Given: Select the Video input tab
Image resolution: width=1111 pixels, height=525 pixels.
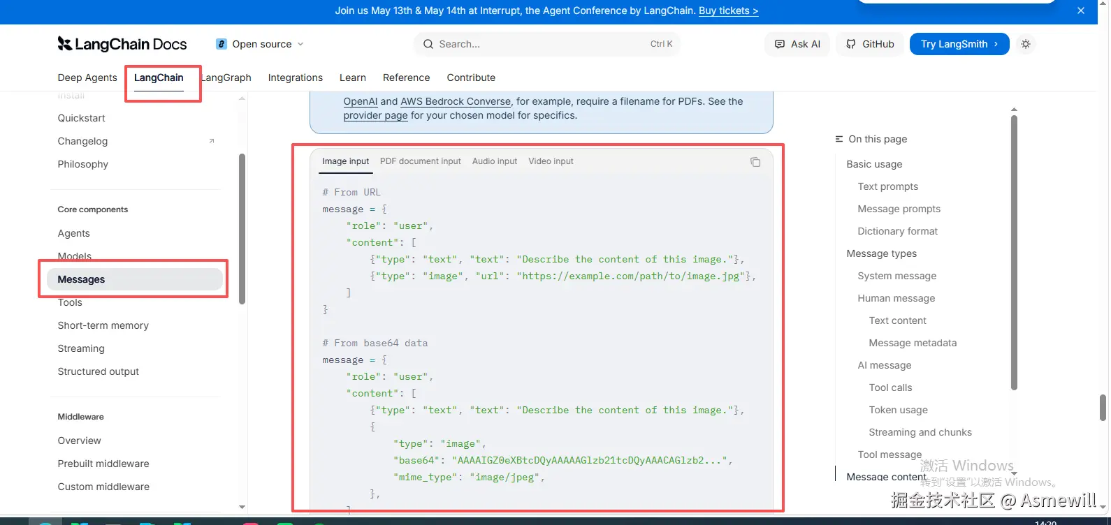Looking at the screenshot, I should point(551,161).
